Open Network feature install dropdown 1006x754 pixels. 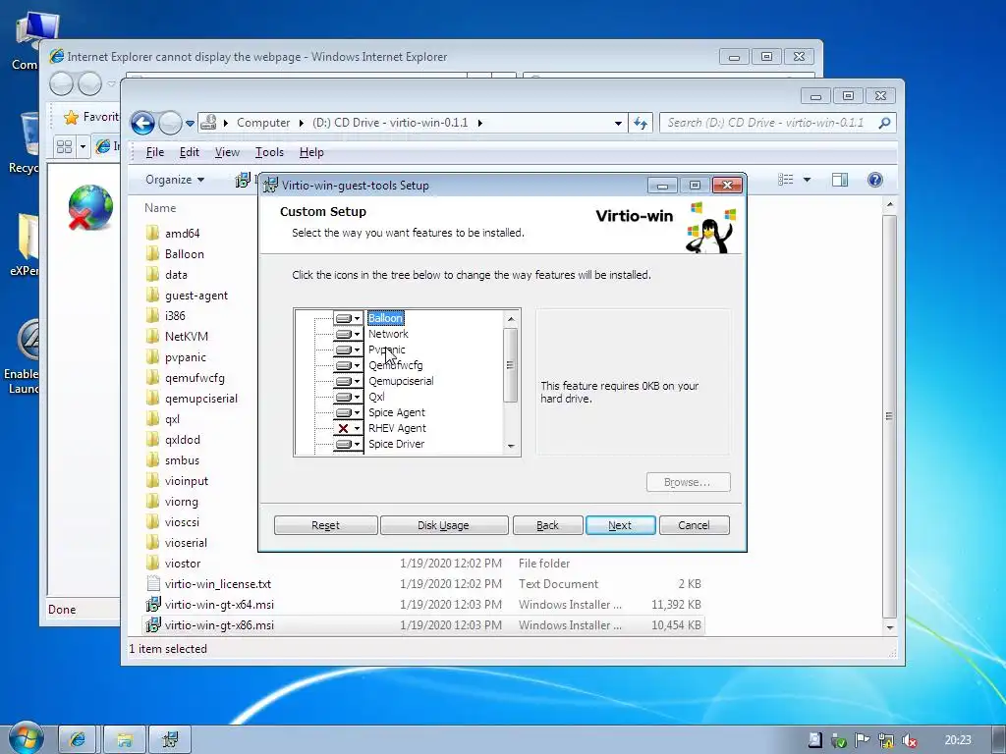pyautogui.click(x=348, y=334)
